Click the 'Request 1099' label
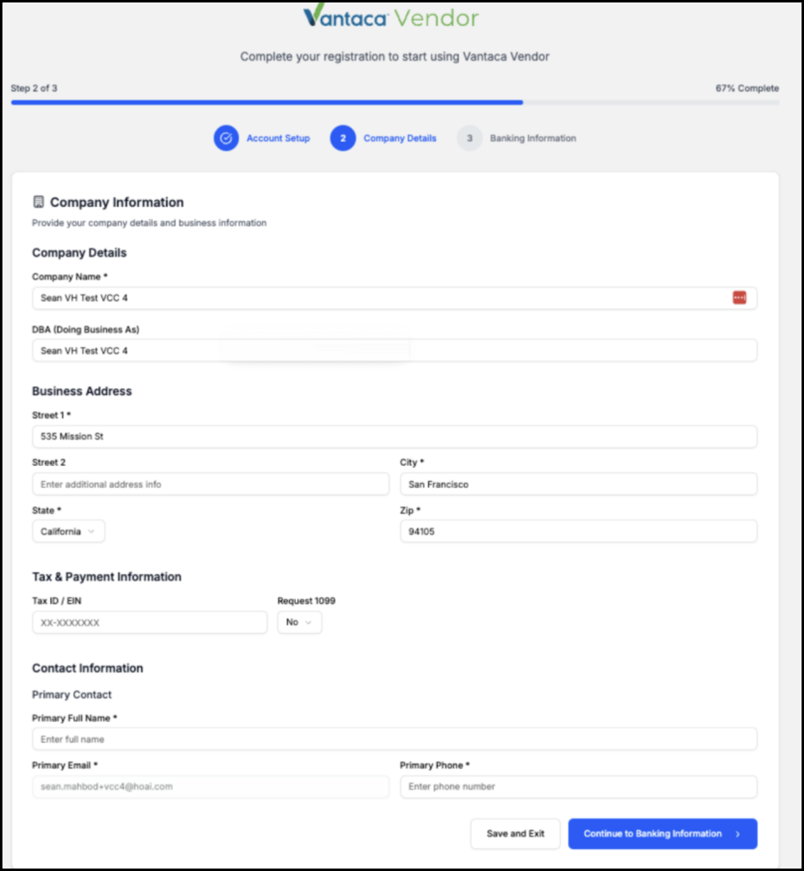 tap(306, 600)
